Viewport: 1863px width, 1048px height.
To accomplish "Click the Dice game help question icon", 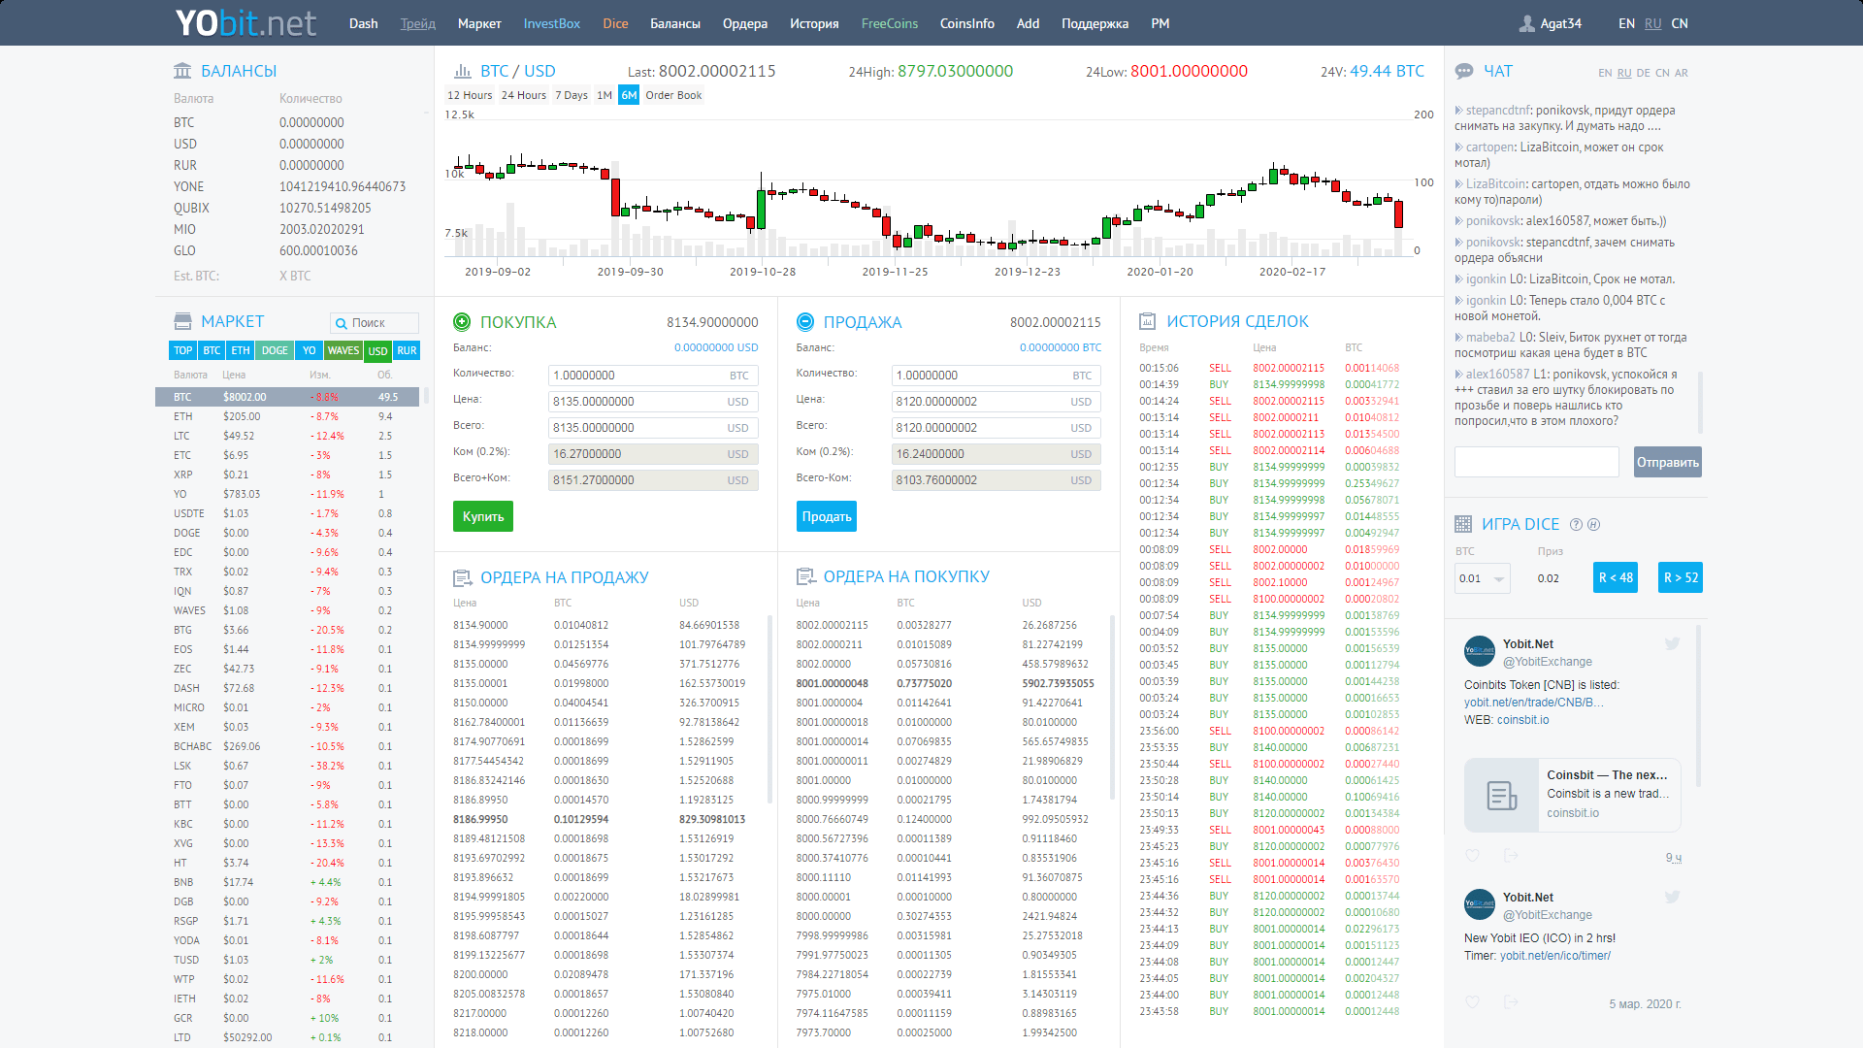I will [x=1576, y=525].
